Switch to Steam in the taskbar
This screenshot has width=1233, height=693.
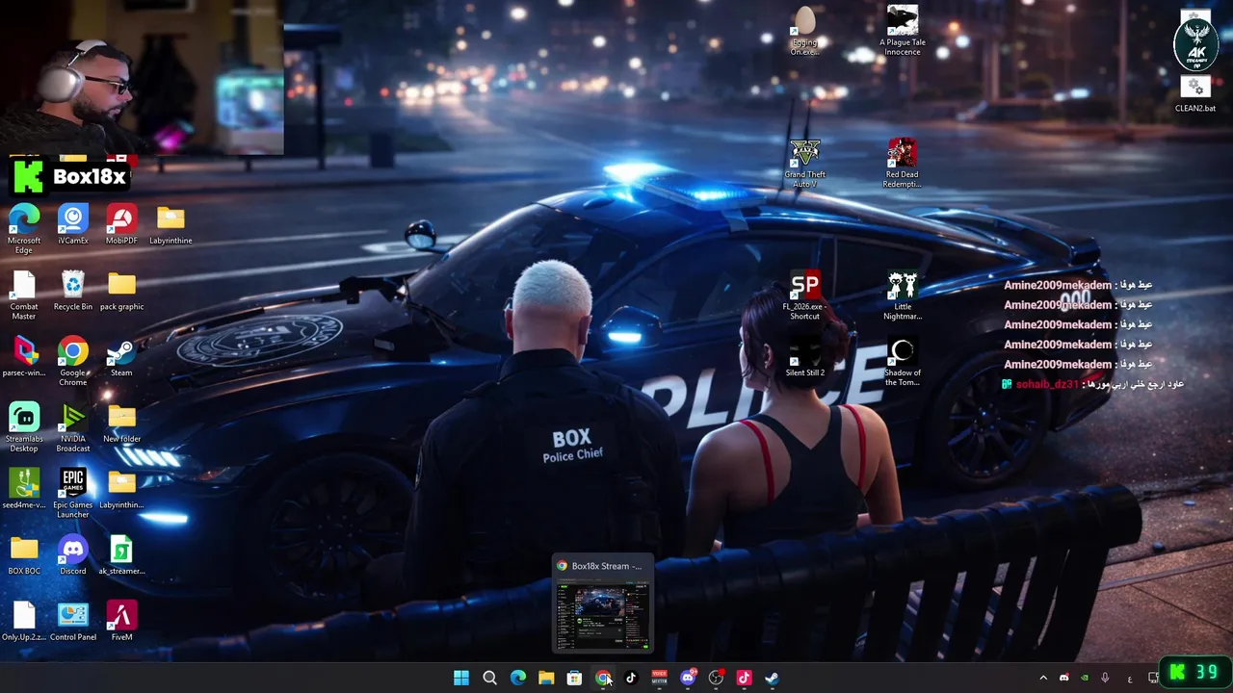772,678
